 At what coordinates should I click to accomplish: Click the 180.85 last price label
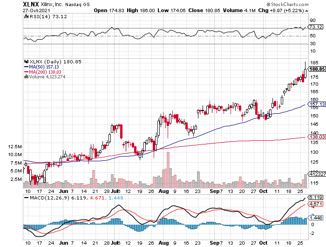point(317,69)
